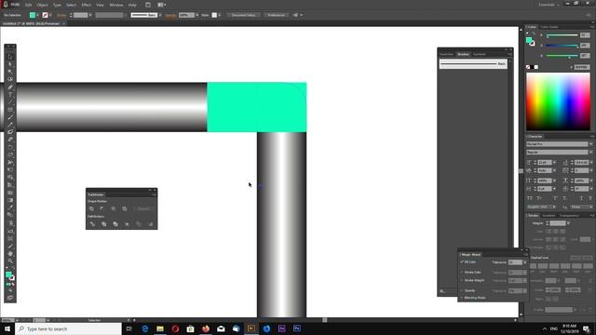
Task: Enable the Opacity checkbox in Magic Wand
Action: click(x=462, y=290)
